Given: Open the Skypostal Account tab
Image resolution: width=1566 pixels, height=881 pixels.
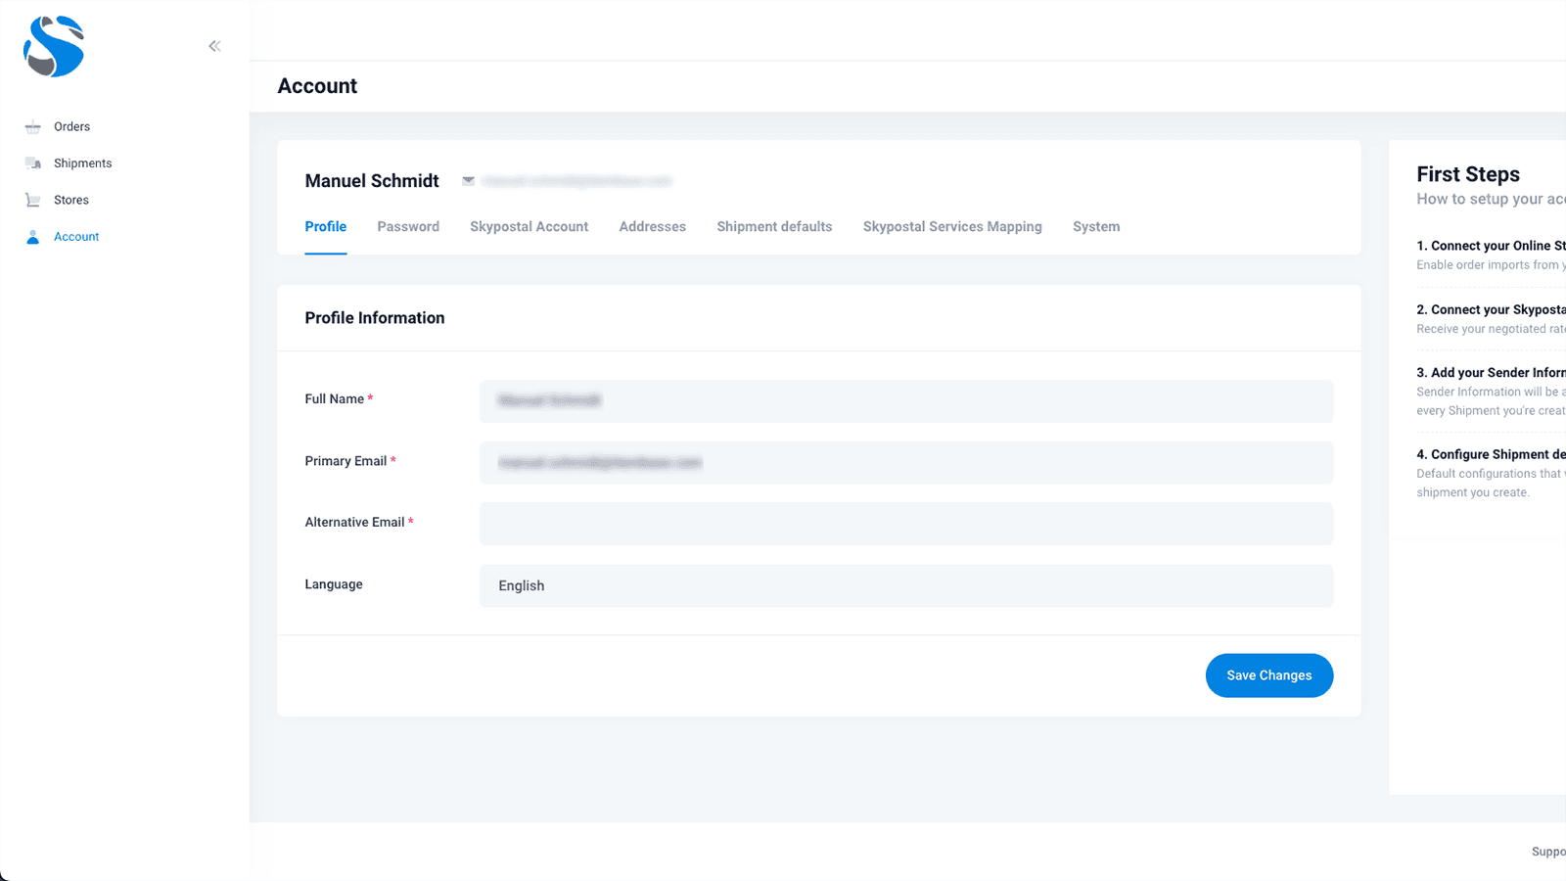Looking at the screenshot, I should pyautogui.click(x=529, y=226).
